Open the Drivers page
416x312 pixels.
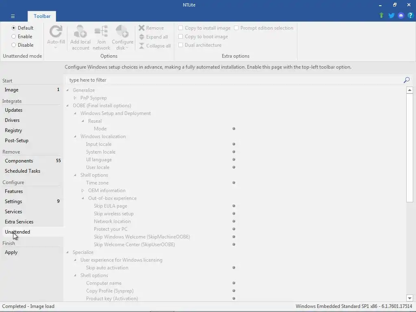32,120
